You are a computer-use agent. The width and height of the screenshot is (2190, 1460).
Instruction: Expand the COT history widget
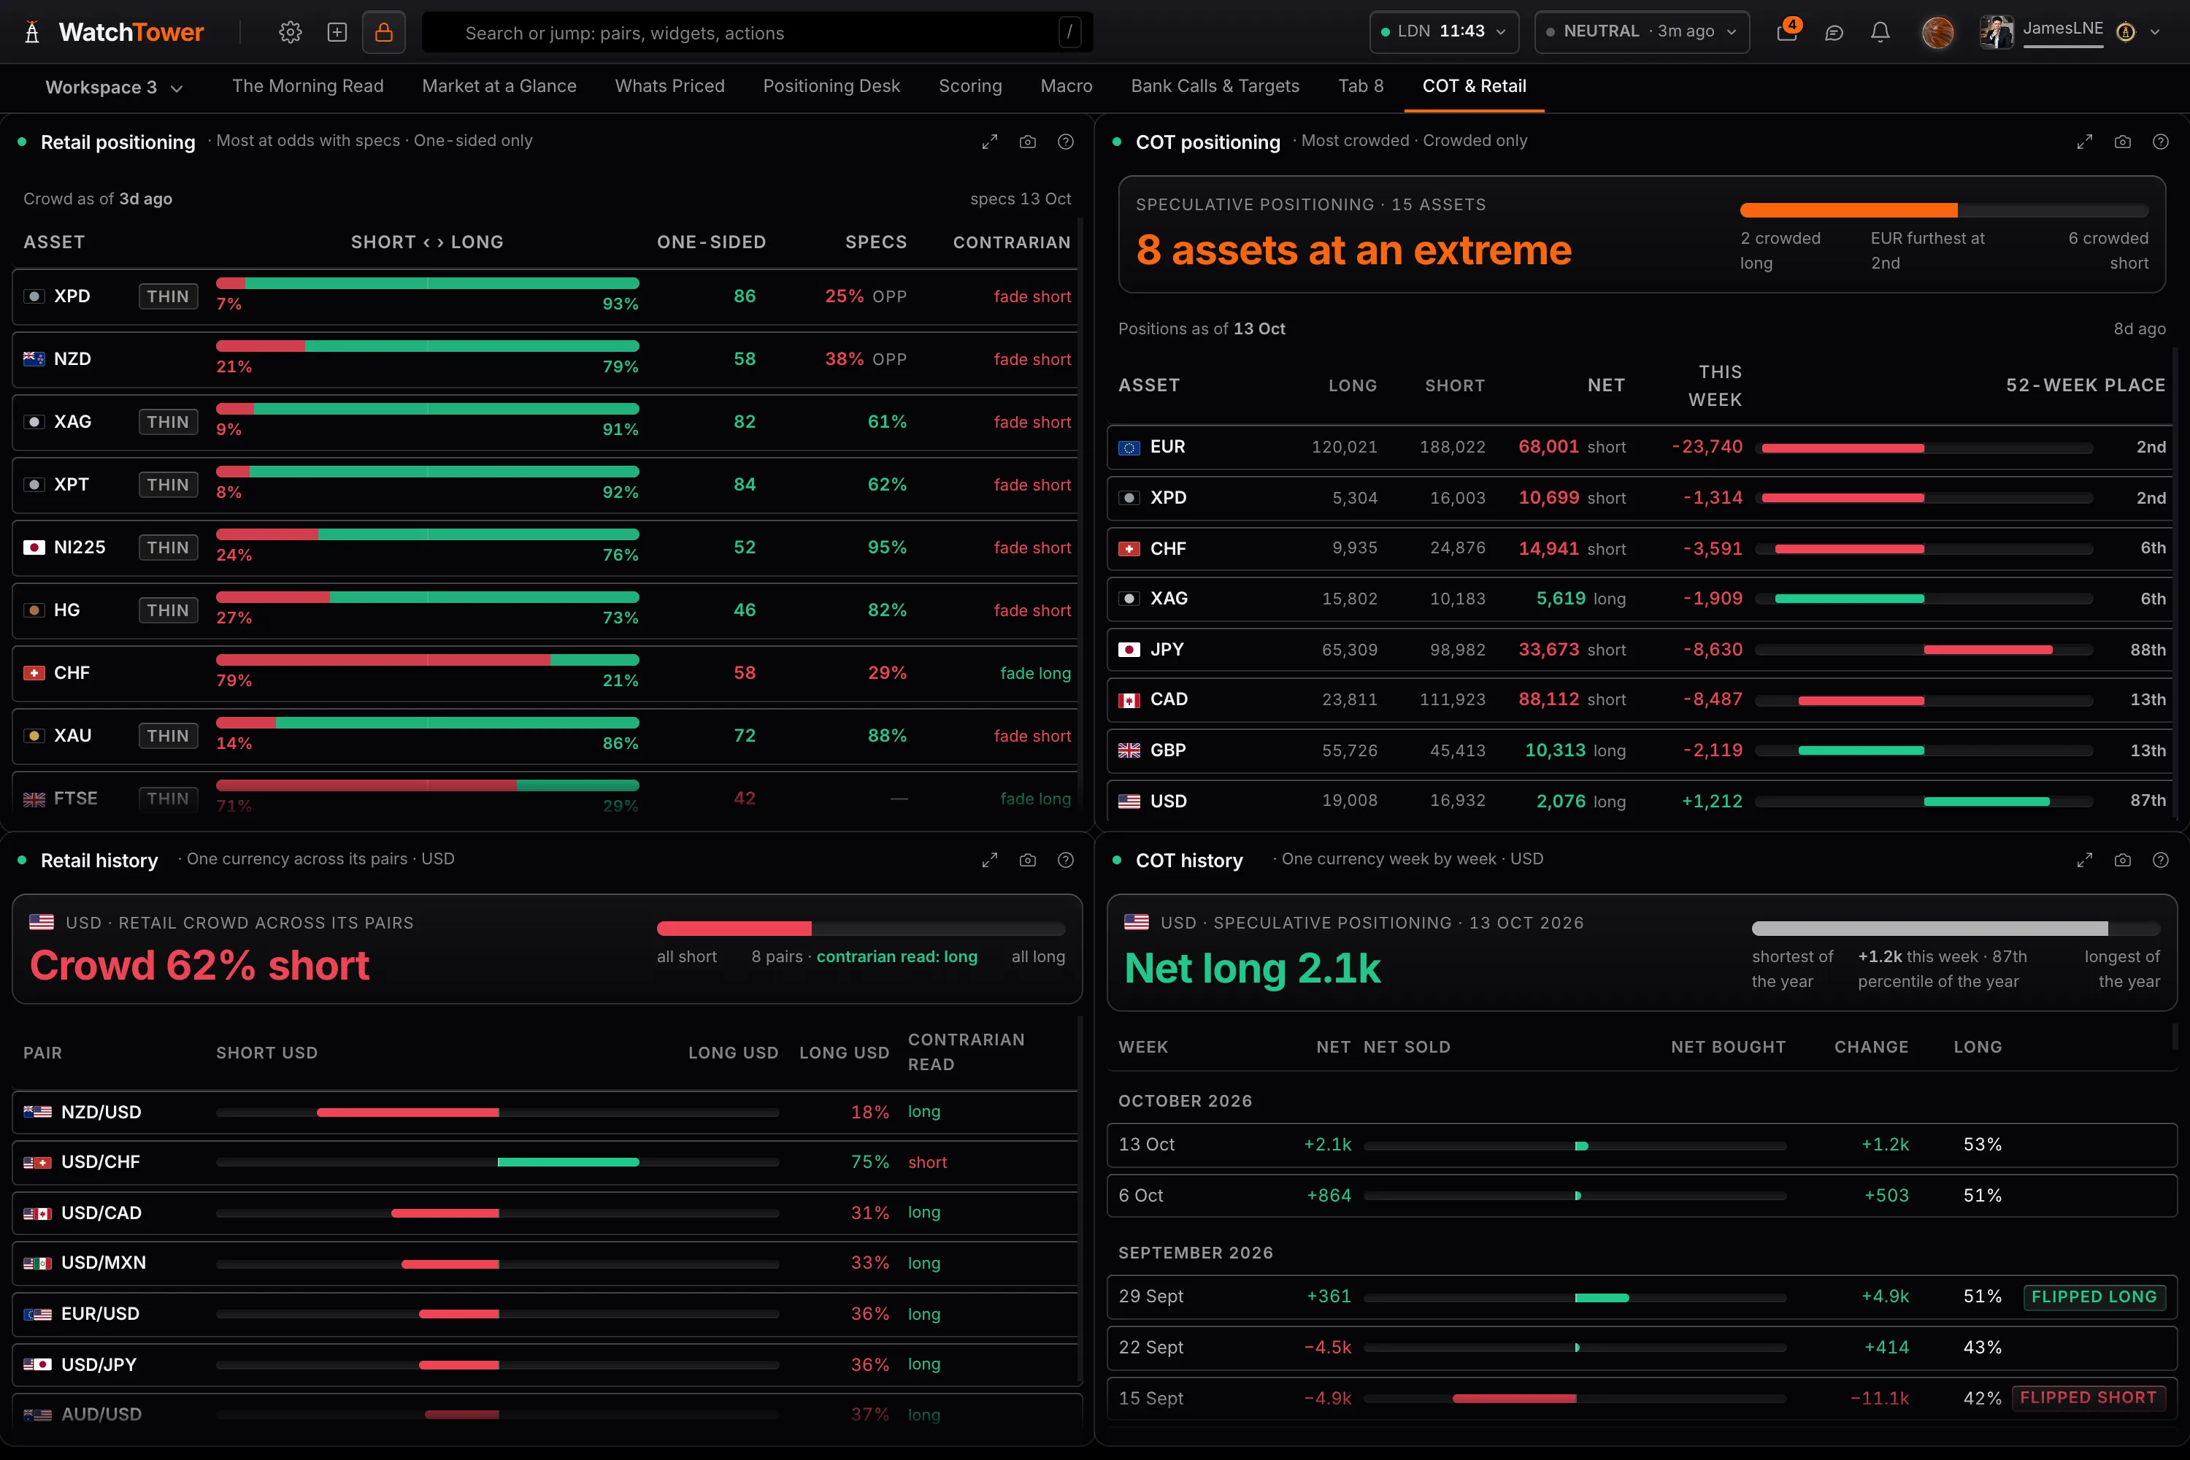tap(2085, 861)
